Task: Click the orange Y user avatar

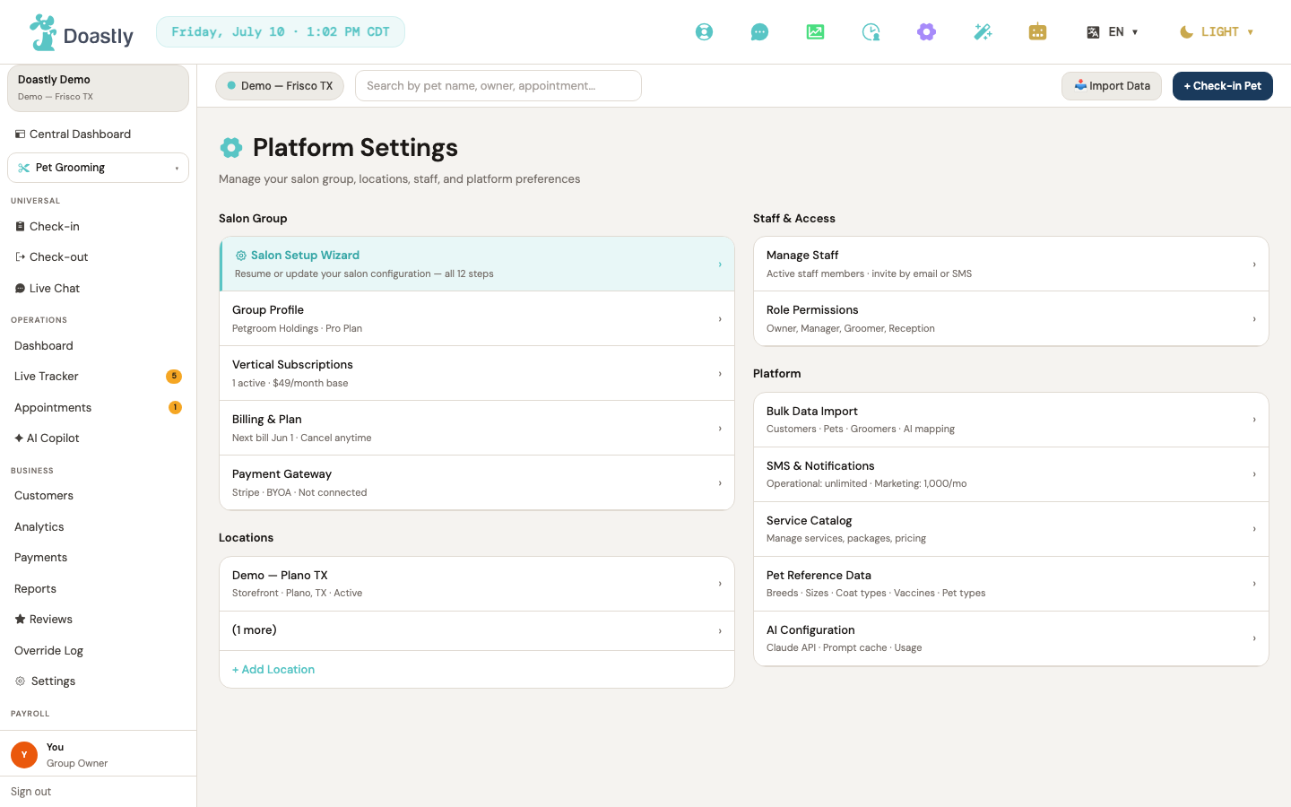Action: point(24,755)
